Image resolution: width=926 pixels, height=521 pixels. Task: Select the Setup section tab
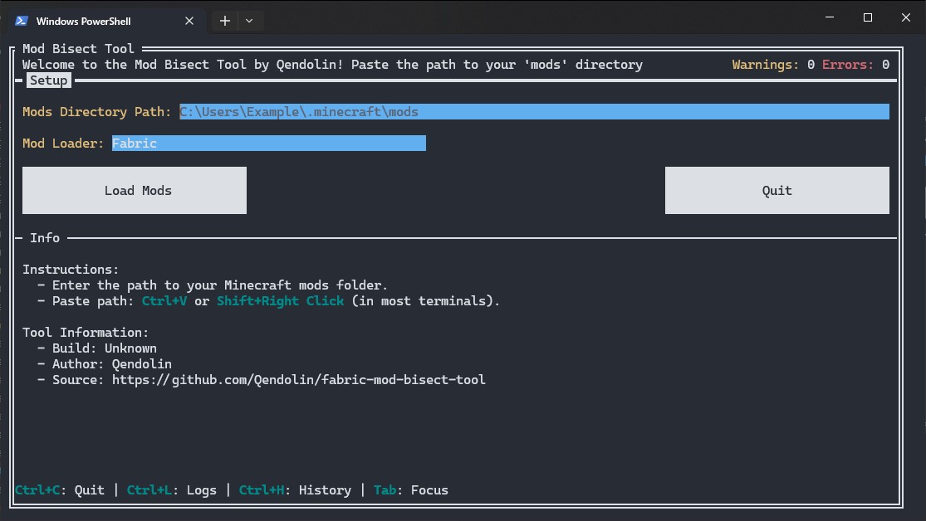pyautogui.click(x=49, y=80)
